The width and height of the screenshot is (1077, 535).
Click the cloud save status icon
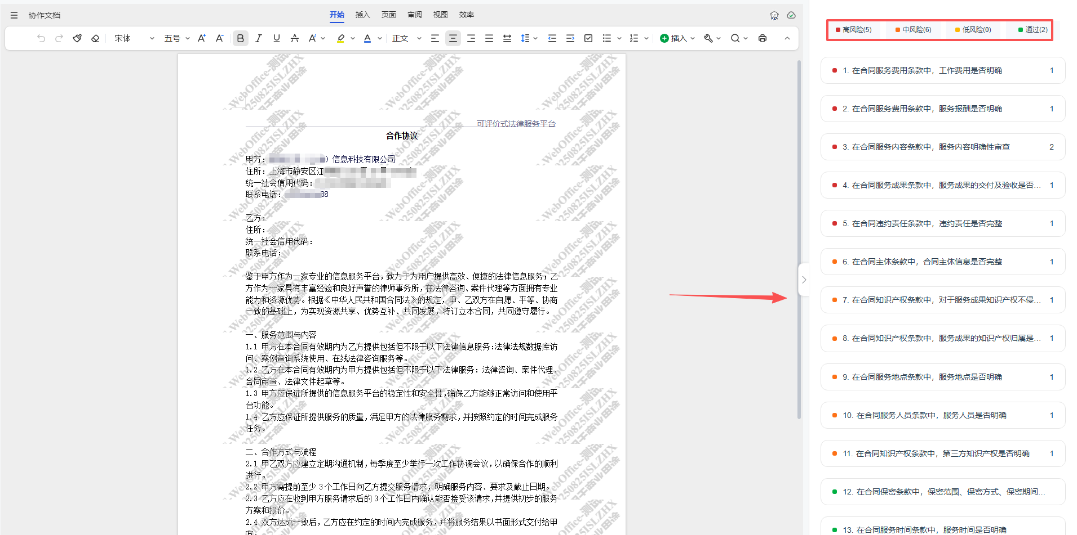point(791,15)
